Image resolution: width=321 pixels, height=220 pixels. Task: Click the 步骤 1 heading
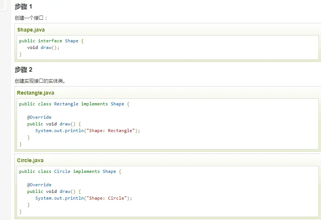coord(23,7)
